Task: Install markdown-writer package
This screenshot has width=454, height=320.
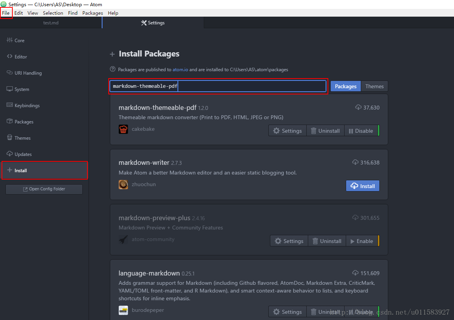Action: coord(362,186)
